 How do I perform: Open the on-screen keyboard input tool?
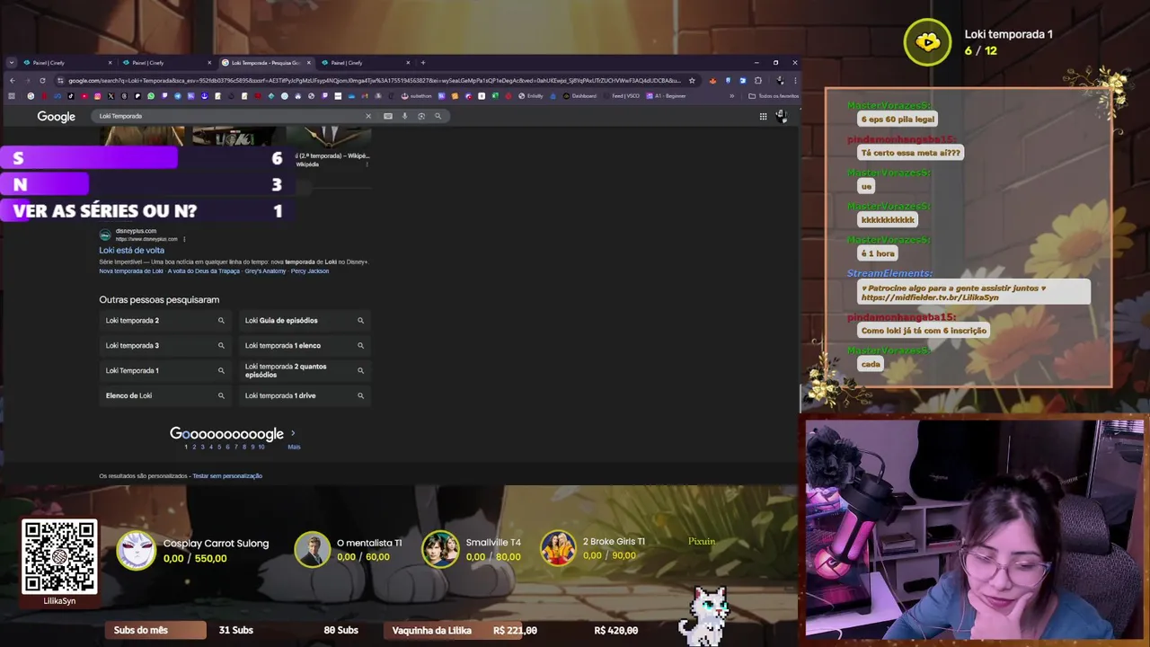pyautogui.click(x=388, y=116)
